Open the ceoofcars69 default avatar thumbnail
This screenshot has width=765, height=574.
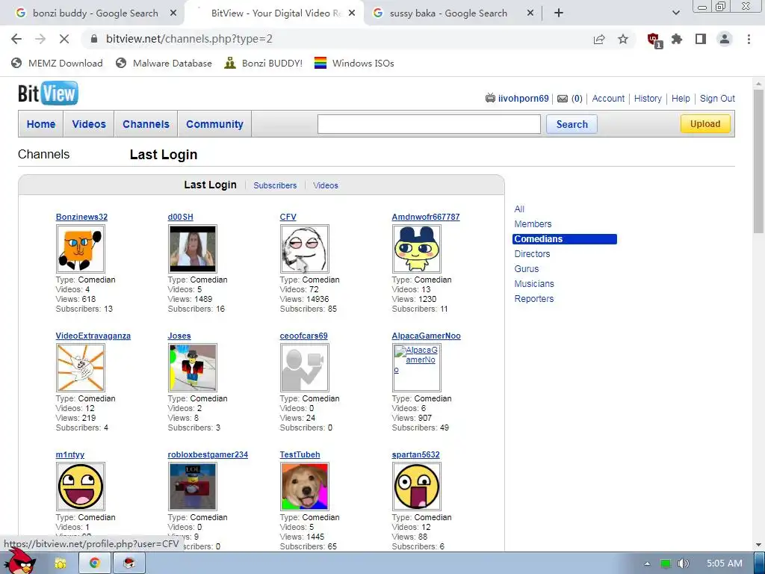point(305,368)
